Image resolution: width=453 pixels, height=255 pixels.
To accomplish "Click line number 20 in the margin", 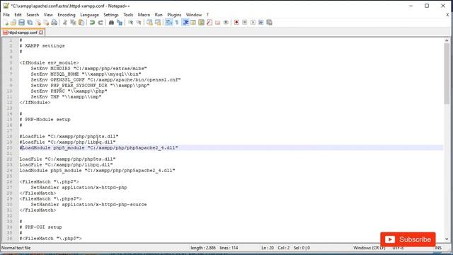I will (x=9, y=148).
